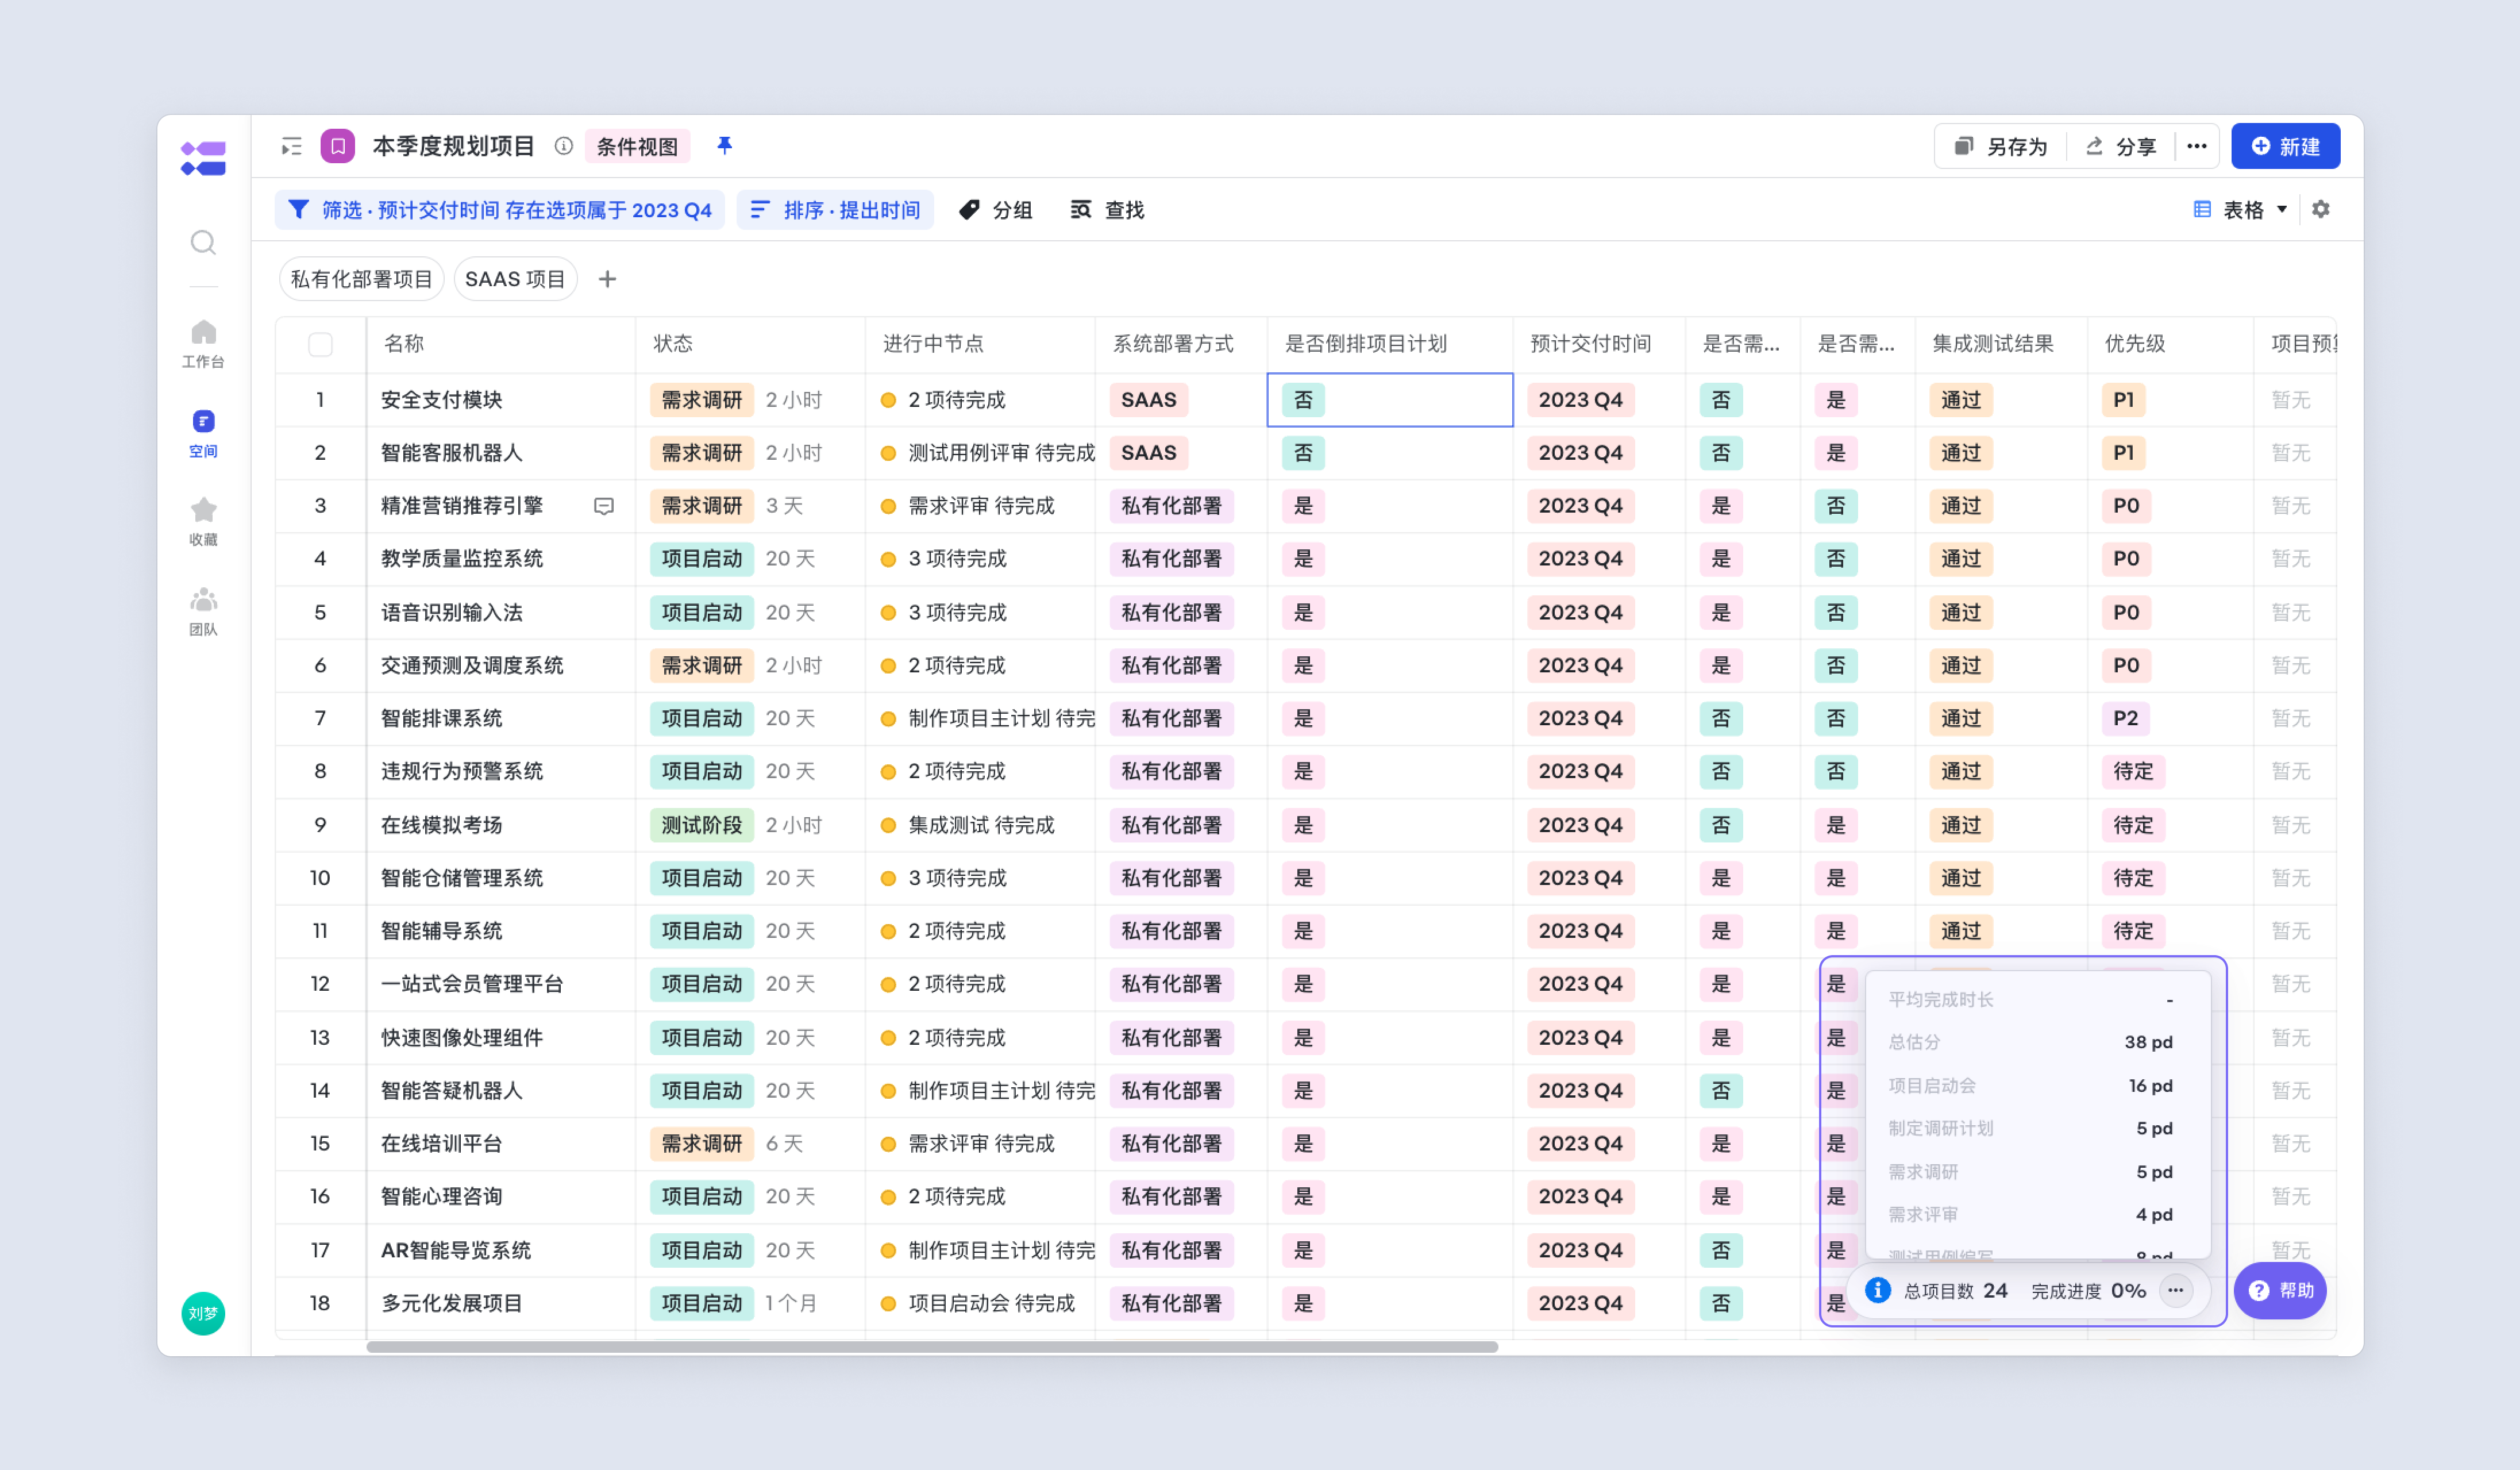This screenshot has width=2520, height=1470.
Task: Click 总估分 row in summary popup
Action: [x=2030, y=1042]
